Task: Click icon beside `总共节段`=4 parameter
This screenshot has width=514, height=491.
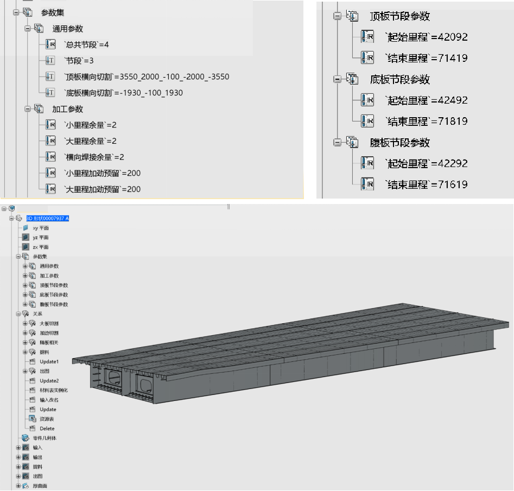Action: 50,44
